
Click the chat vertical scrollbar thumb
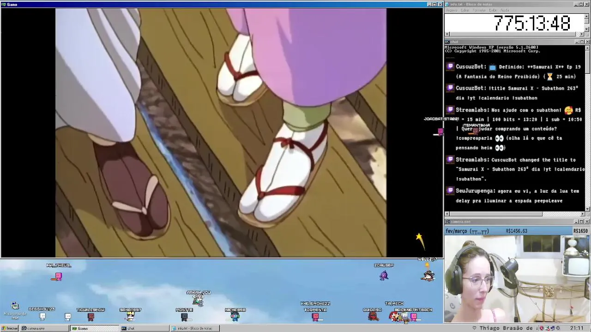pyautogui.click(x=587, y=61)
